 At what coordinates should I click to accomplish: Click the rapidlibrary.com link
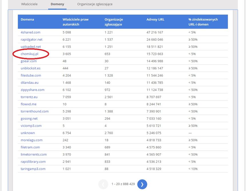(33, 162)
